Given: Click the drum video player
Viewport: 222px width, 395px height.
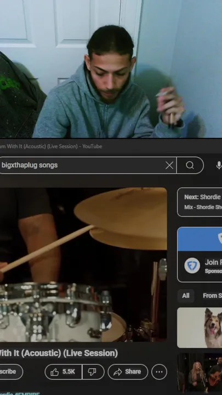Looking at the screenshot, I should 83,264.
